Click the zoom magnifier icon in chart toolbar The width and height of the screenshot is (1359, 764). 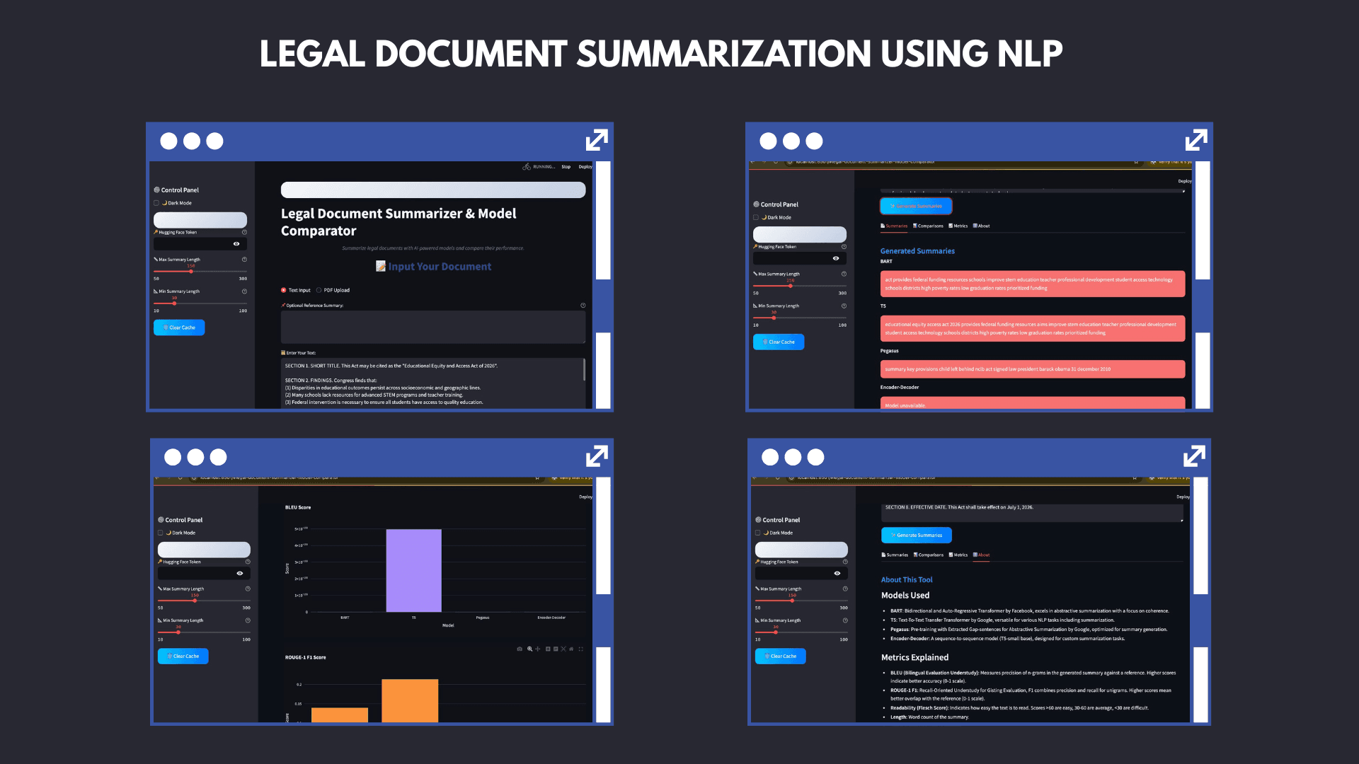coord(529,649)
